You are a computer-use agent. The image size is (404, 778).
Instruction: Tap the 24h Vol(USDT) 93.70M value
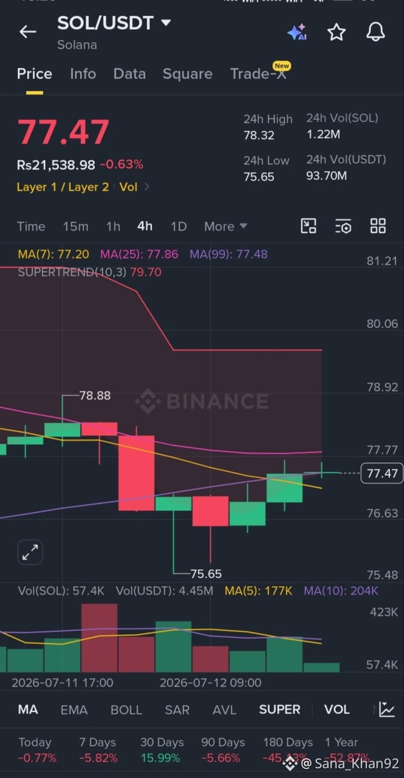click(327, 176)
